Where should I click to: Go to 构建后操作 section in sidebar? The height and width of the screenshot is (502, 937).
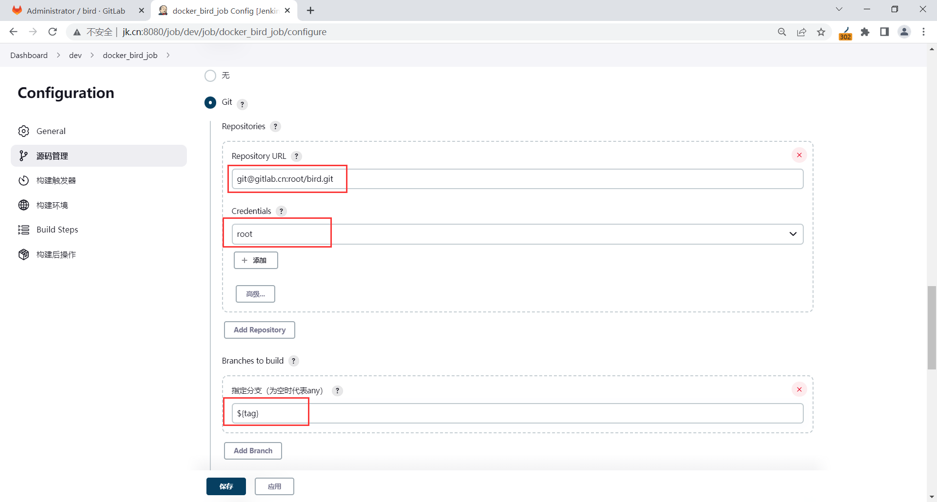tap(99, 254)
